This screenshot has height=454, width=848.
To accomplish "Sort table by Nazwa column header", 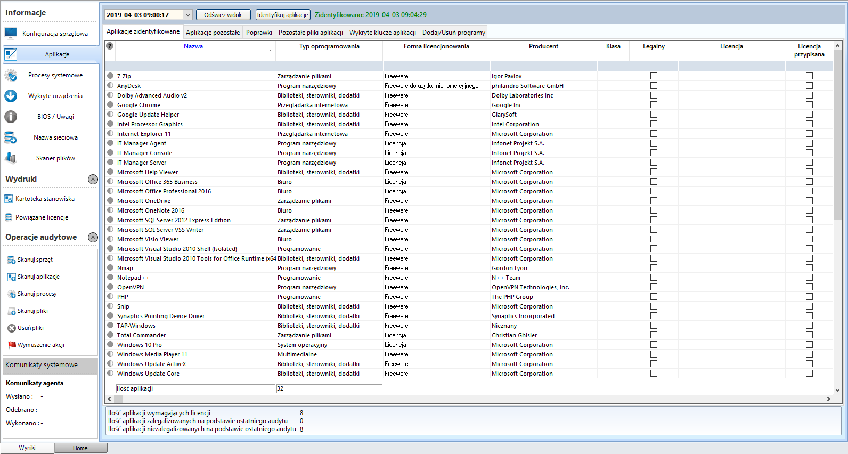I will pyautogui.click(x=193, y=46).
